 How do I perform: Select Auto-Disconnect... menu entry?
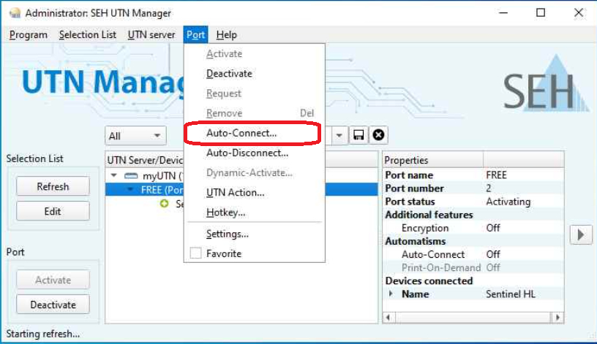click(254, 153)
